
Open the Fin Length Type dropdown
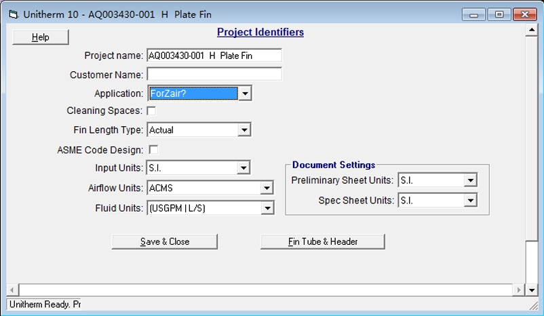244,130
